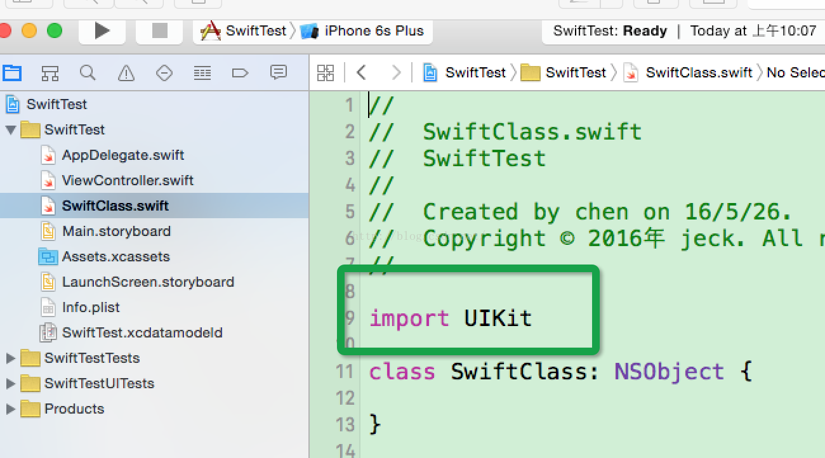This screenshot has height=458, width=825.
Task: Open Main.storyboard in the navigator
Action: tap(154, 231)
